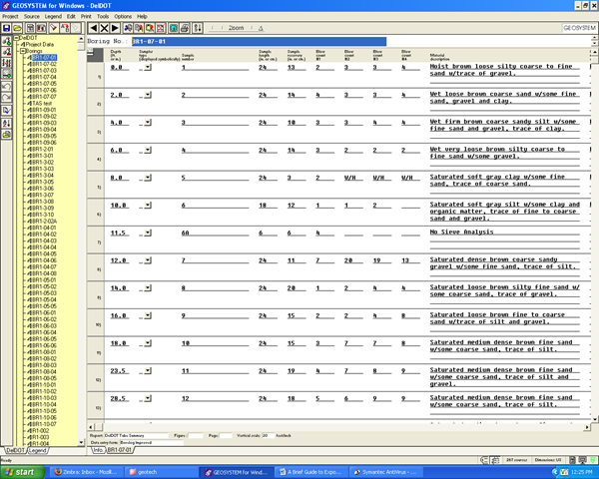Click the 'No Sieve Analysis' description text
This screenshot has width=599, height=479.
(x=461, y=232)
